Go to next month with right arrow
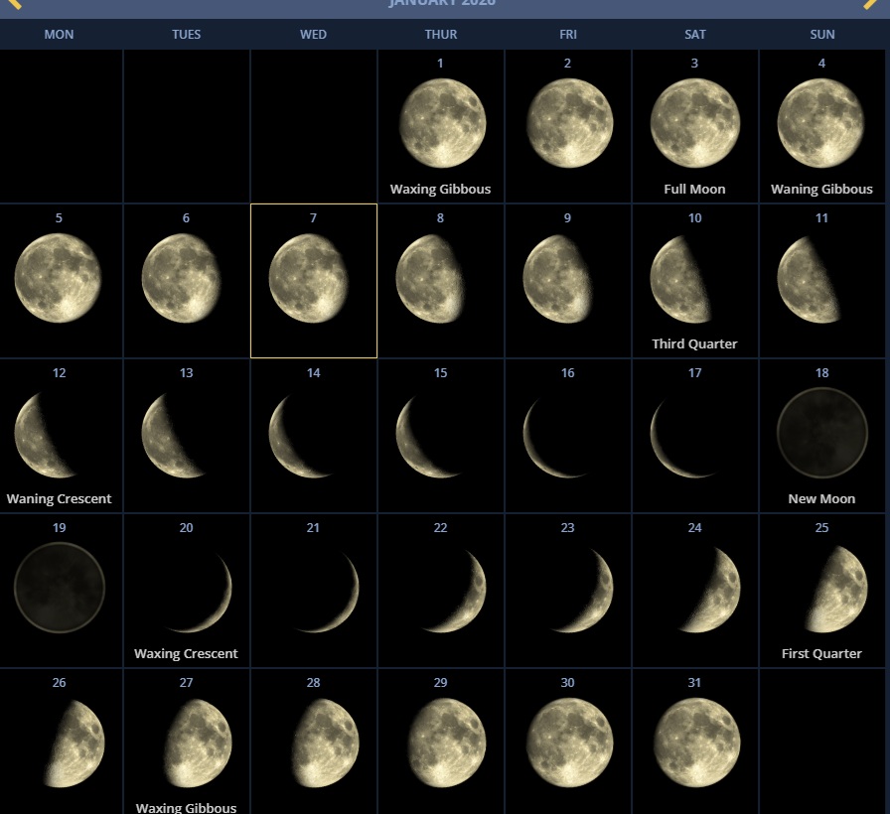Image resolution: width=890 pixels, height=814 pixels. click(x=871, y=4)
